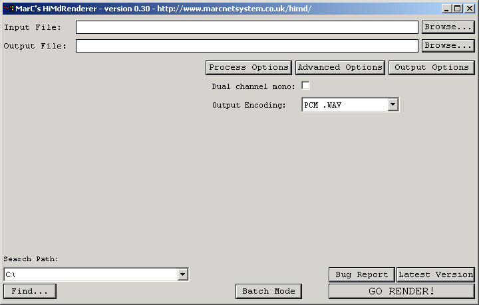479x305 pixels.
Task: Start rendering with GO RENDER!
Action: click(x=401, y=291)
